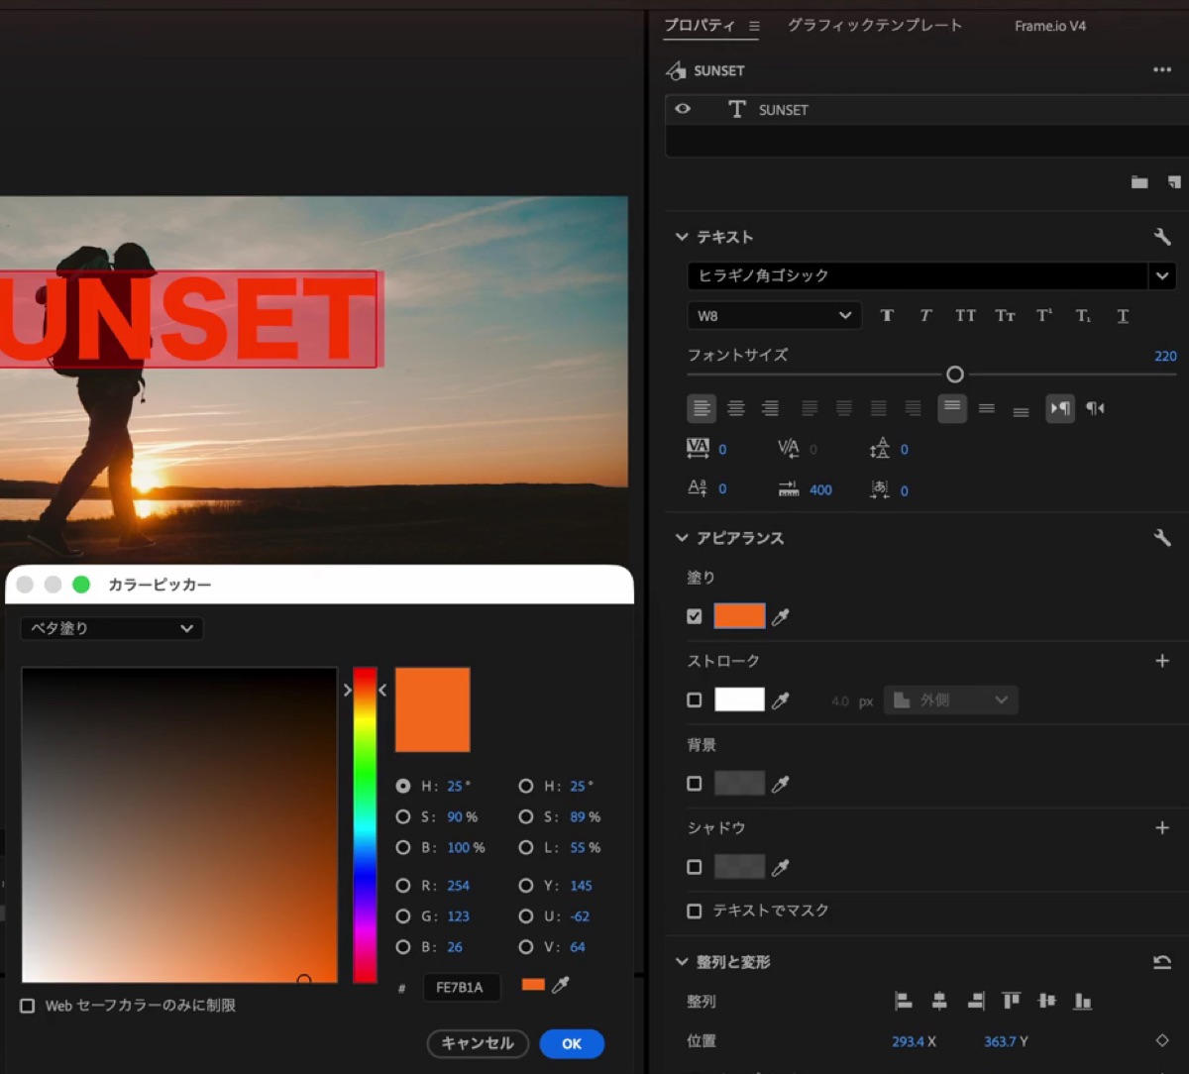Open the three-dots menu beside SUNSET
Viewport: 1189px width, 1074px height.
[x=1162, y=70]
